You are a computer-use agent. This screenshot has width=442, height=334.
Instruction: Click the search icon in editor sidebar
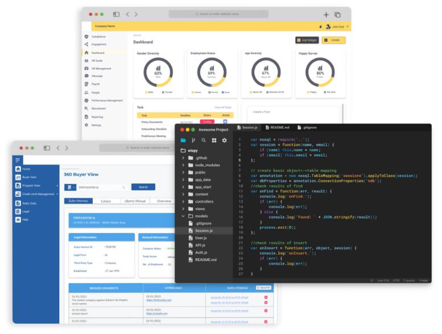204,140
